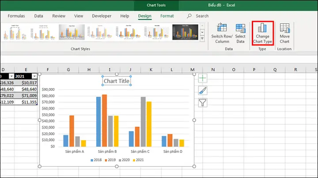Open the Chart Elements plus button
The image size is (318, 178).
pos(203,78)
